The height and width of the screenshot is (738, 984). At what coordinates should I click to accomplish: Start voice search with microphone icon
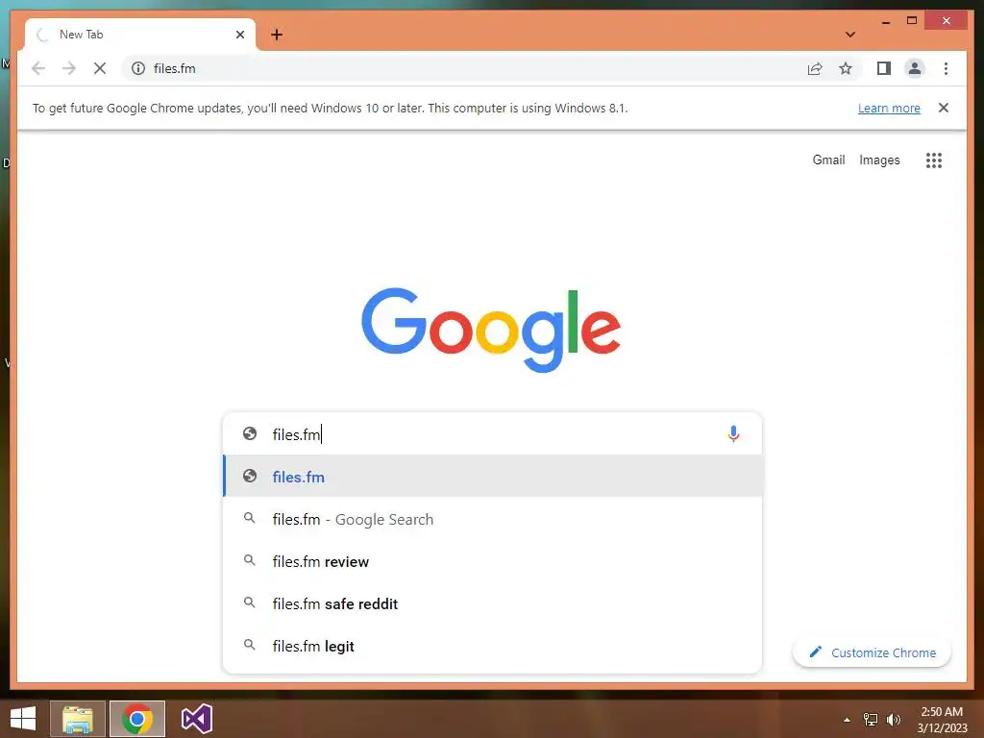click(x=733, y=433)
